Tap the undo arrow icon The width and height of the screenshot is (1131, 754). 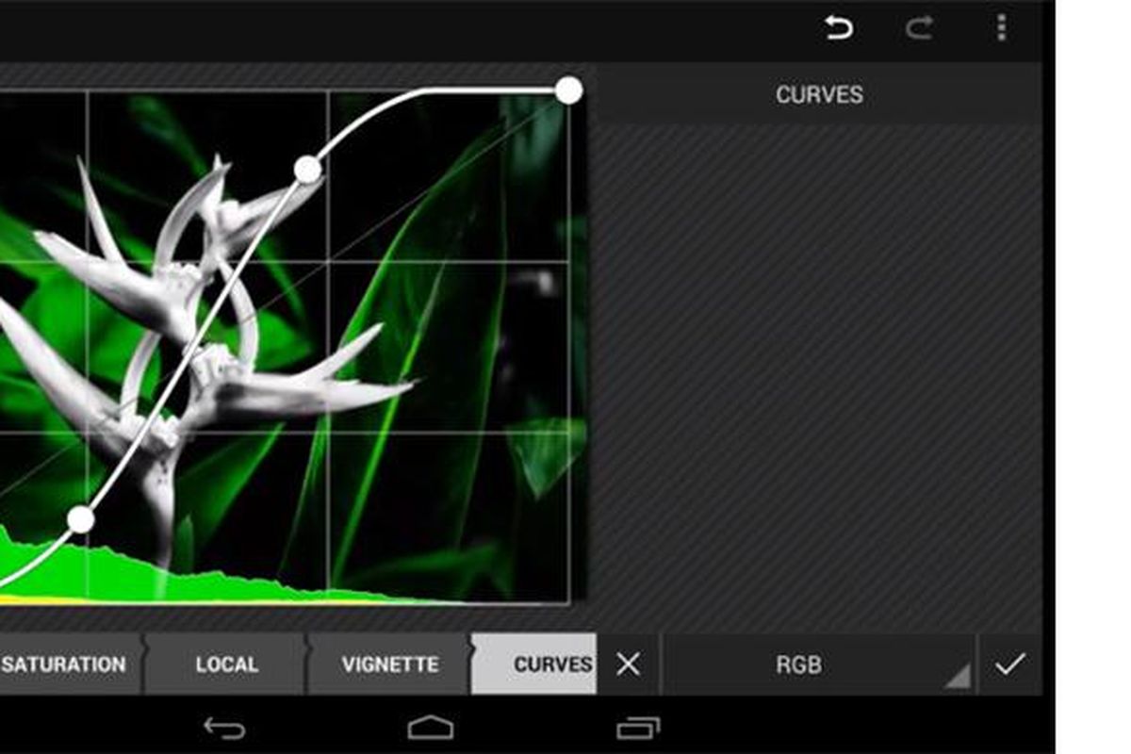[x=838, y=29]
